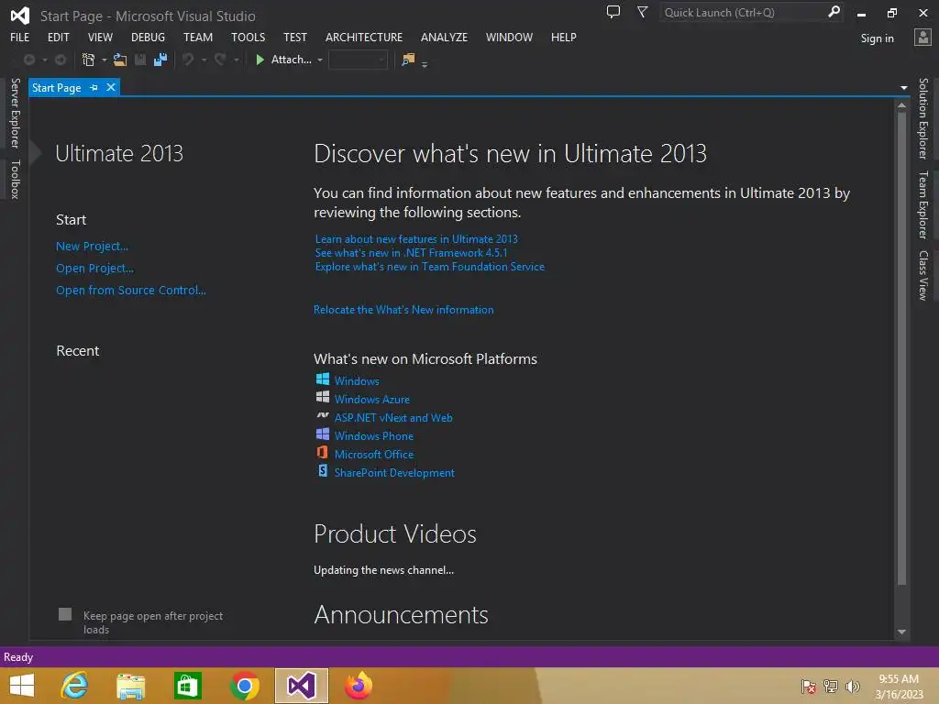The image size is (939, 704).
Task: Click the Visual Studio logo in the title bar
Action: tap(20, 16)
